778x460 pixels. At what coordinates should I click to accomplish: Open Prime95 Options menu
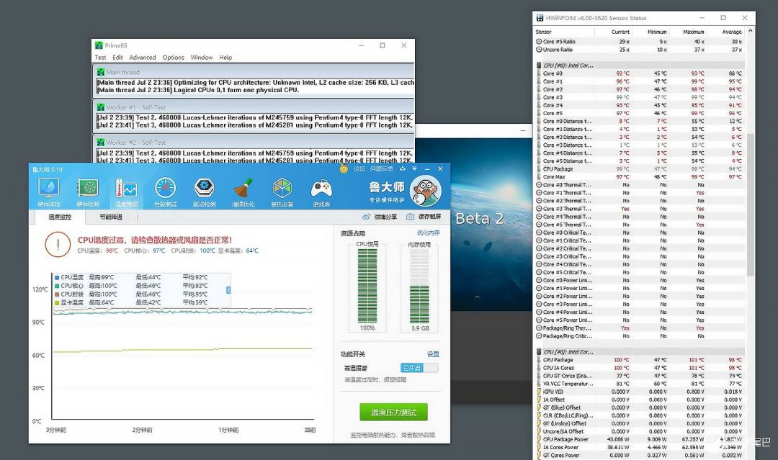click(x=173, y=58)
